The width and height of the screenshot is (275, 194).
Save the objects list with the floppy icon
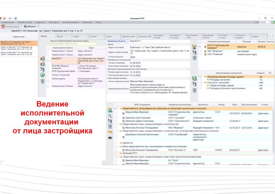tap(42, 69)
